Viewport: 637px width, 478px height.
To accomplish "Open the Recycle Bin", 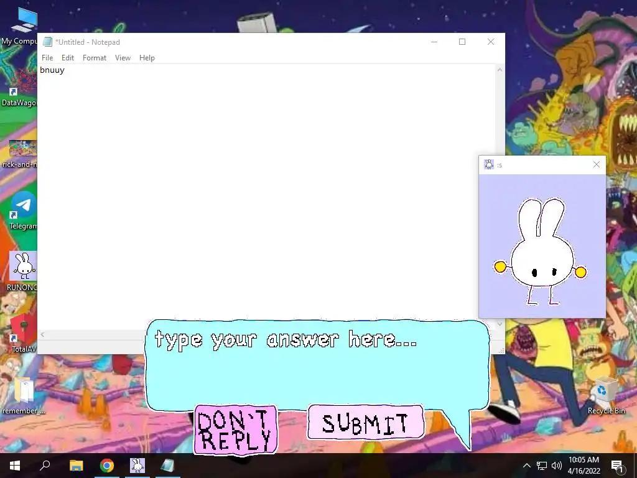I will point(606,395).
